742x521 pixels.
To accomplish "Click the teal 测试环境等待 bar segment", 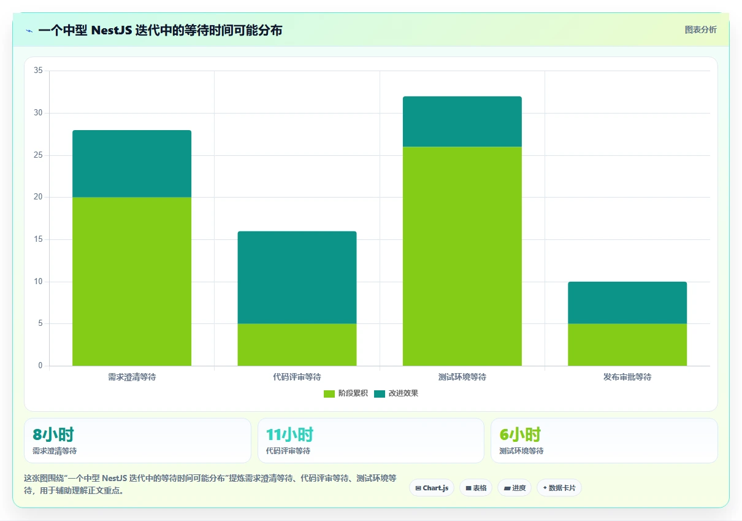I will [462, 122].
